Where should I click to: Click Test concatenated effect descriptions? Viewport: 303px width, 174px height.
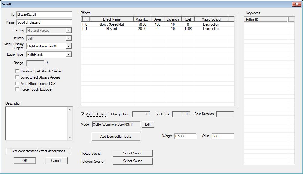coord(38,151)
